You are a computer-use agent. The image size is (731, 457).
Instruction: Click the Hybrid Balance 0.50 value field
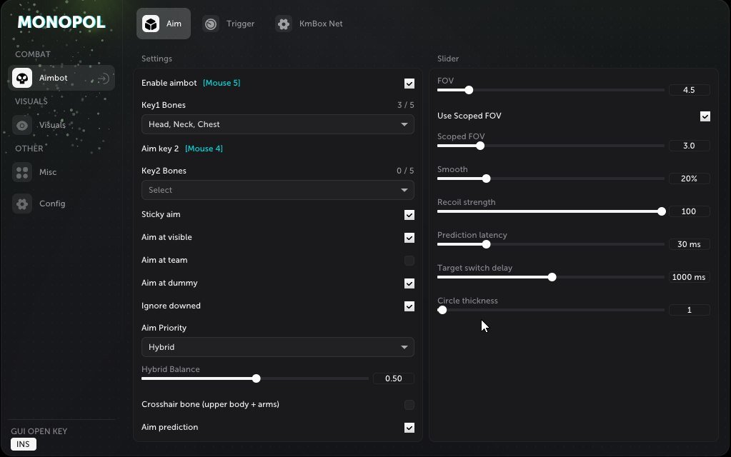click(x=394, y=378)
